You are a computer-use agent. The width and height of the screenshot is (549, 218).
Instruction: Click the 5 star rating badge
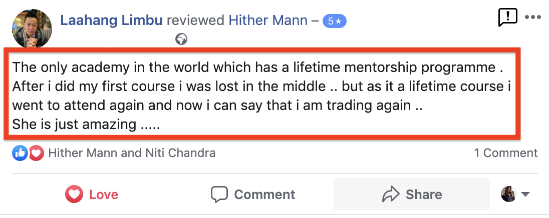point(335,21)
